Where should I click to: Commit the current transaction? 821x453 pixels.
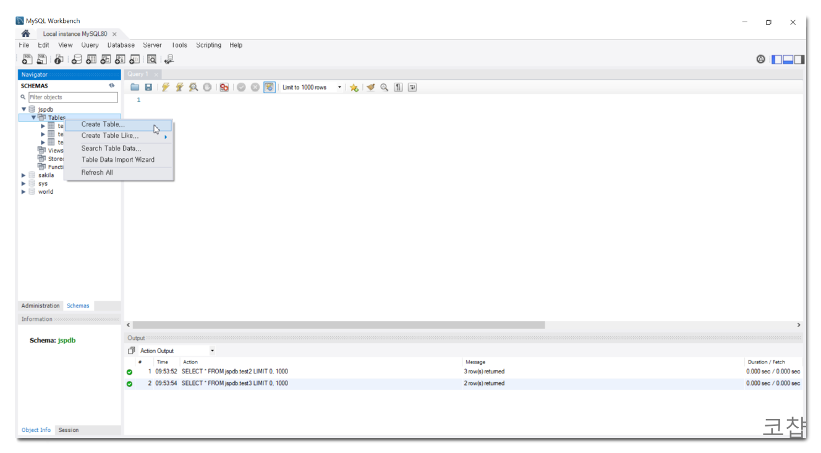241,88
